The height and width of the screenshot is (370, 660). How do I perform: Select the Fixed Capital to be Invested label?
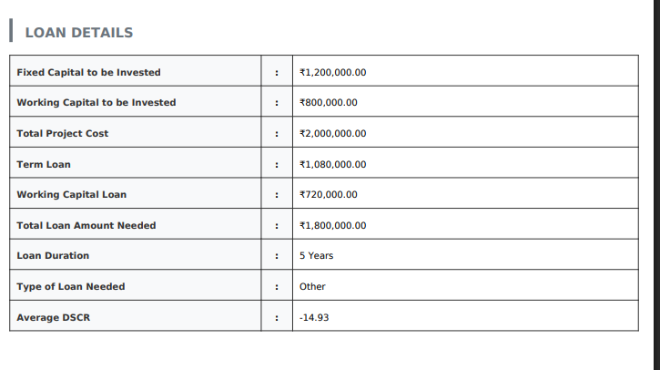pyautogui.click(x=88, y=72)
